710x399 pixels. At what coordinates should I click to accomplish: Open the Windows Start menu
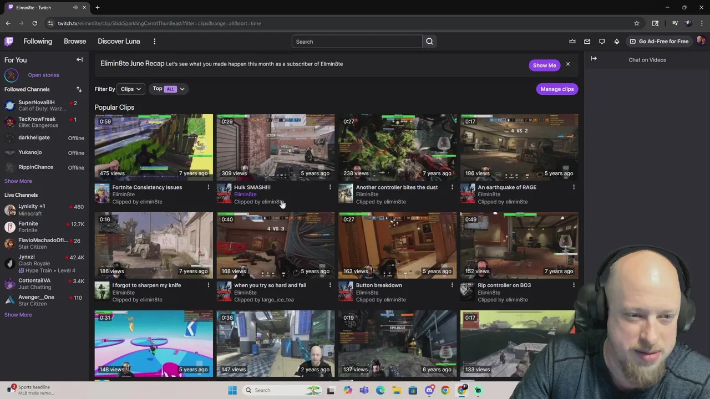pyautogui.click(x=232, y=390)
